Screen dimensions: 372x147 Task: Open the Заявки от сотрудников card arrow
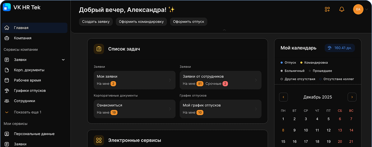point(256,80)
